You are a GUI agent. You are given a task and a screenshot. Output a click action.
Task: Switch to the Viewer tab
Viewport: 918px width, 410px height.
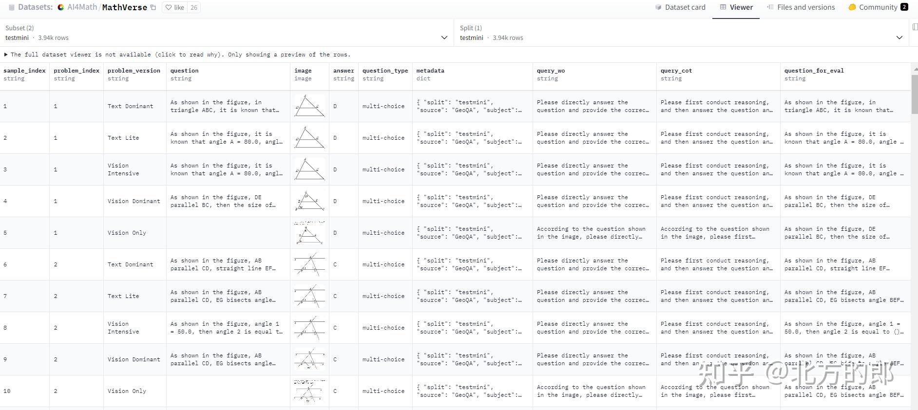click(x=736, y=7)
